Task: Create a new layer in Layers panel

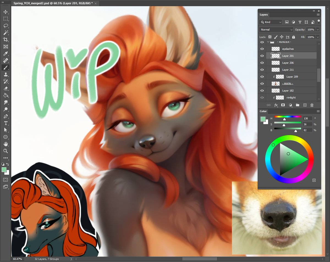Action: pyautogui.click(x=305, y=105)
